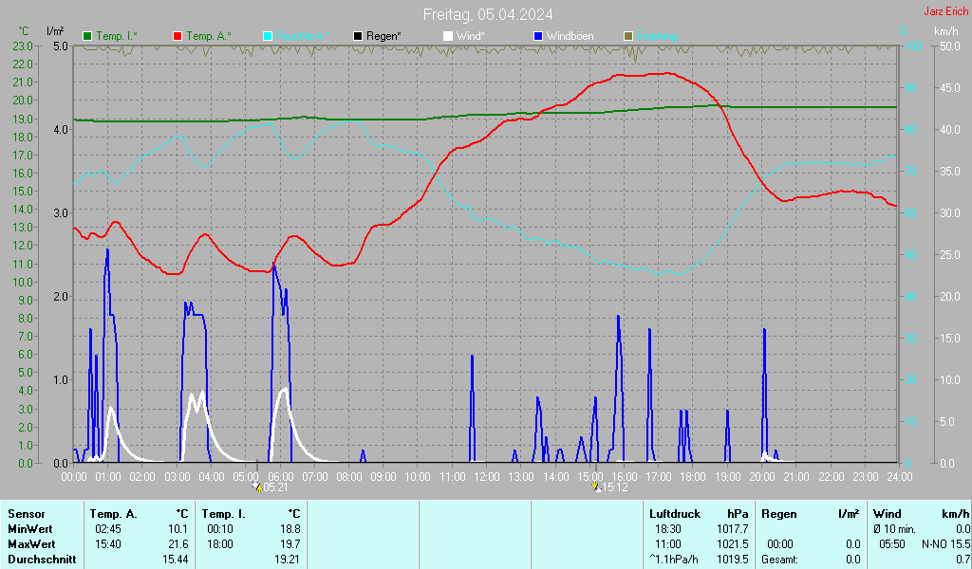
Task: Click the white Wind legend swatch
Action: (448, 37)
